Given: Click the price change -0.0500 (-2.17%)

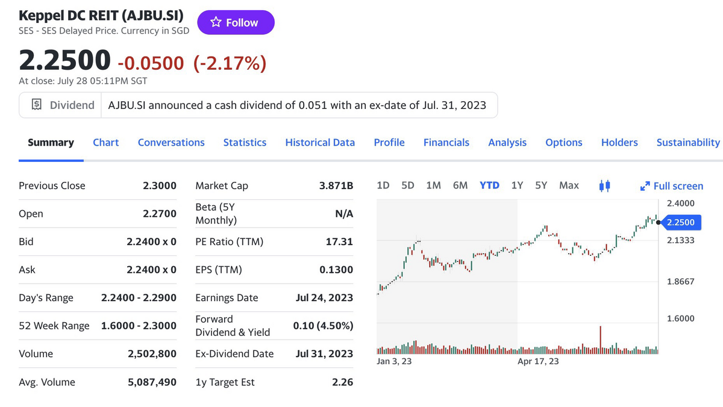Looking at the screenshot, I should (192, 62).
